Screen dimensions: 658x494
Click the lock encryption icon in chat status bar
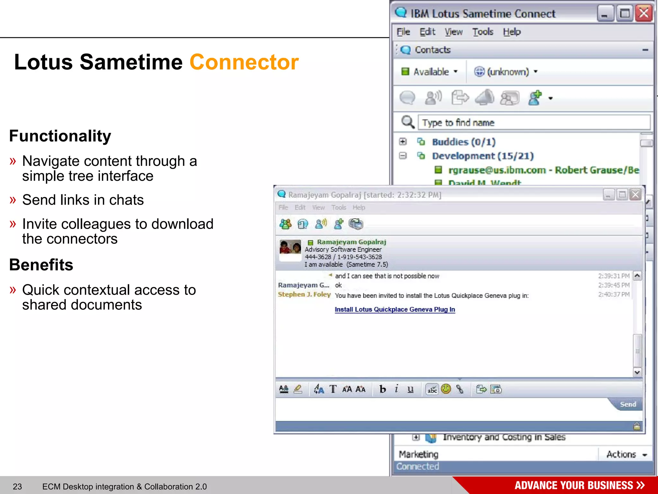(x=637, y=426)
